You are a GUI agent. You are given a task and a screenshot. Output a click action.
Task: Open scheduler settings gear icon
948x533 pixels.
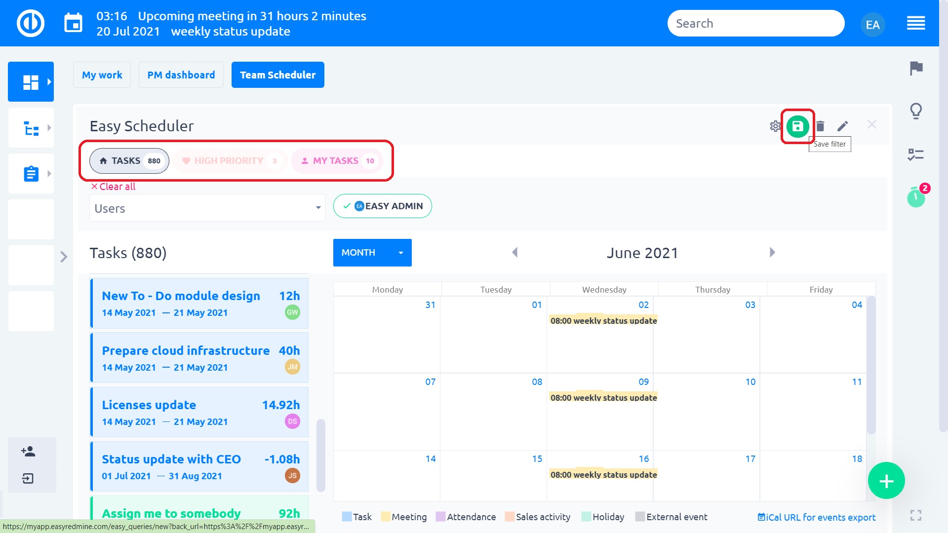(775, 126)
